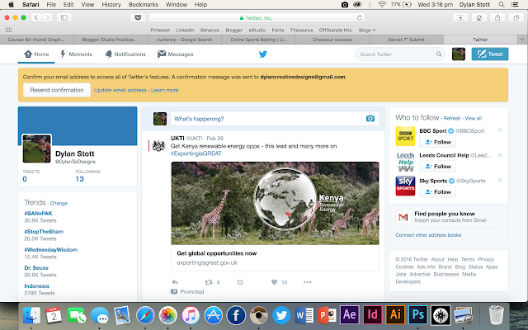Go to the Home tab

[36, 54]
